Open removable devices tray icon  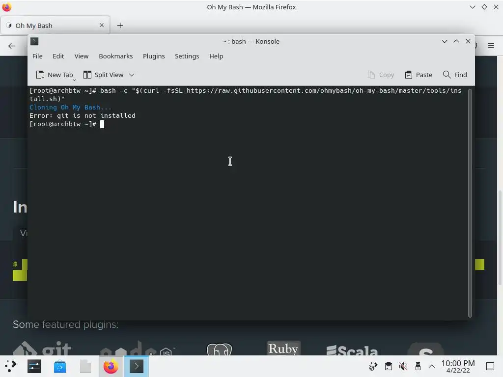(418, 366)
